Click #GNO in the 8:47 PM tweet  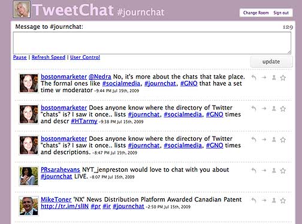[215, 146]
